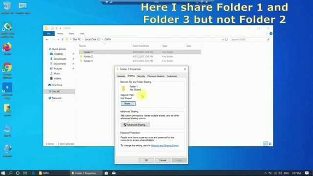Click OK in Folder 1 Properties
Image resolution: width=313 pixels, height=176 pixels.
[x=146, y=160]
